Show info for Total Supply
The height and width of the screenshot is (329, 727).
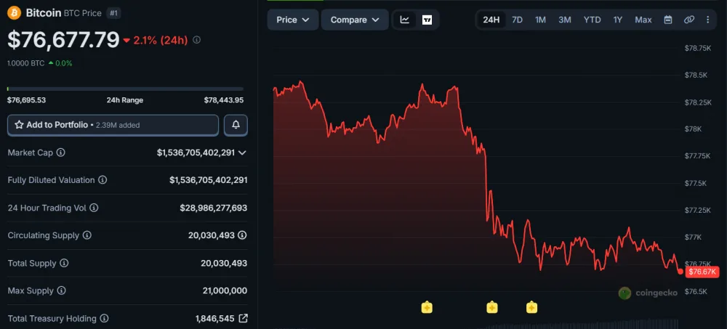pos(65,263)
